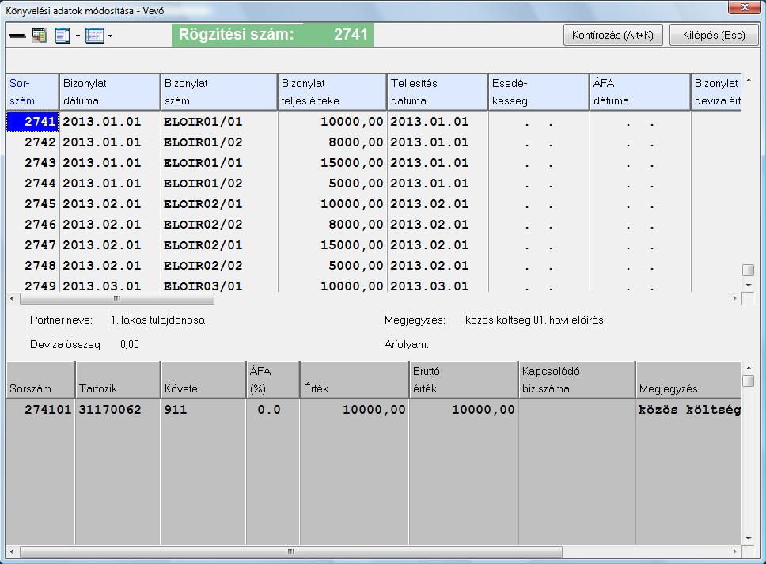
Task: Click the black minus (delete row) toolbar icon
Action: (x=17, y=36)
